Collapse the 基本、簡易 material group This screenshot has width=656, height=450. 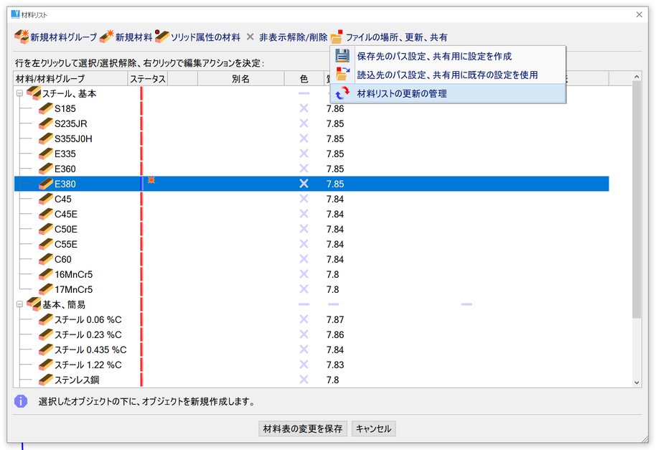19,305
